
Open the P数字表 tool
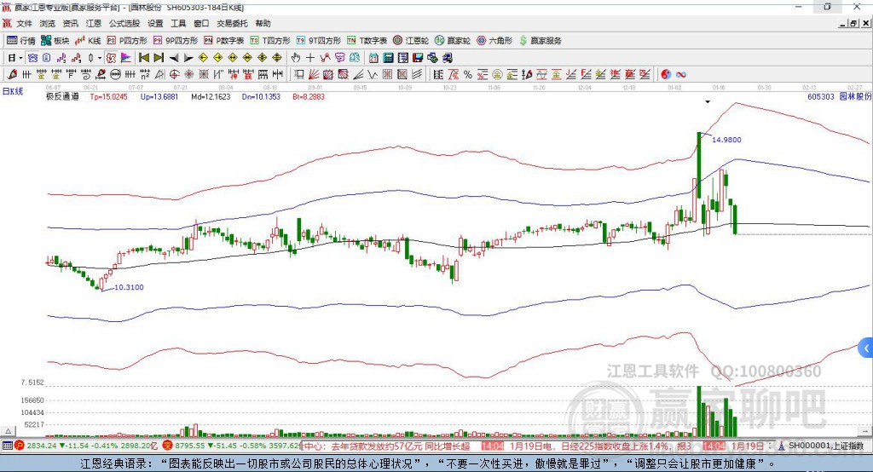click(x=224, y=41)
